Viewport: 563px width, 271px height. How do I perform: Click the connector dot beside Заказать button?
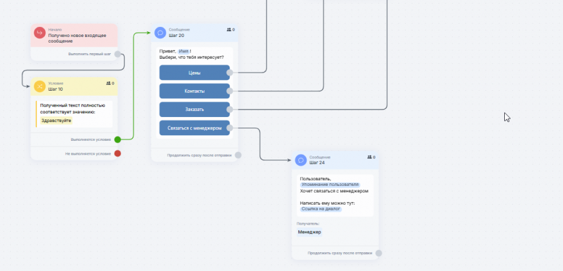pyautogui.click(x=230, y=110)
